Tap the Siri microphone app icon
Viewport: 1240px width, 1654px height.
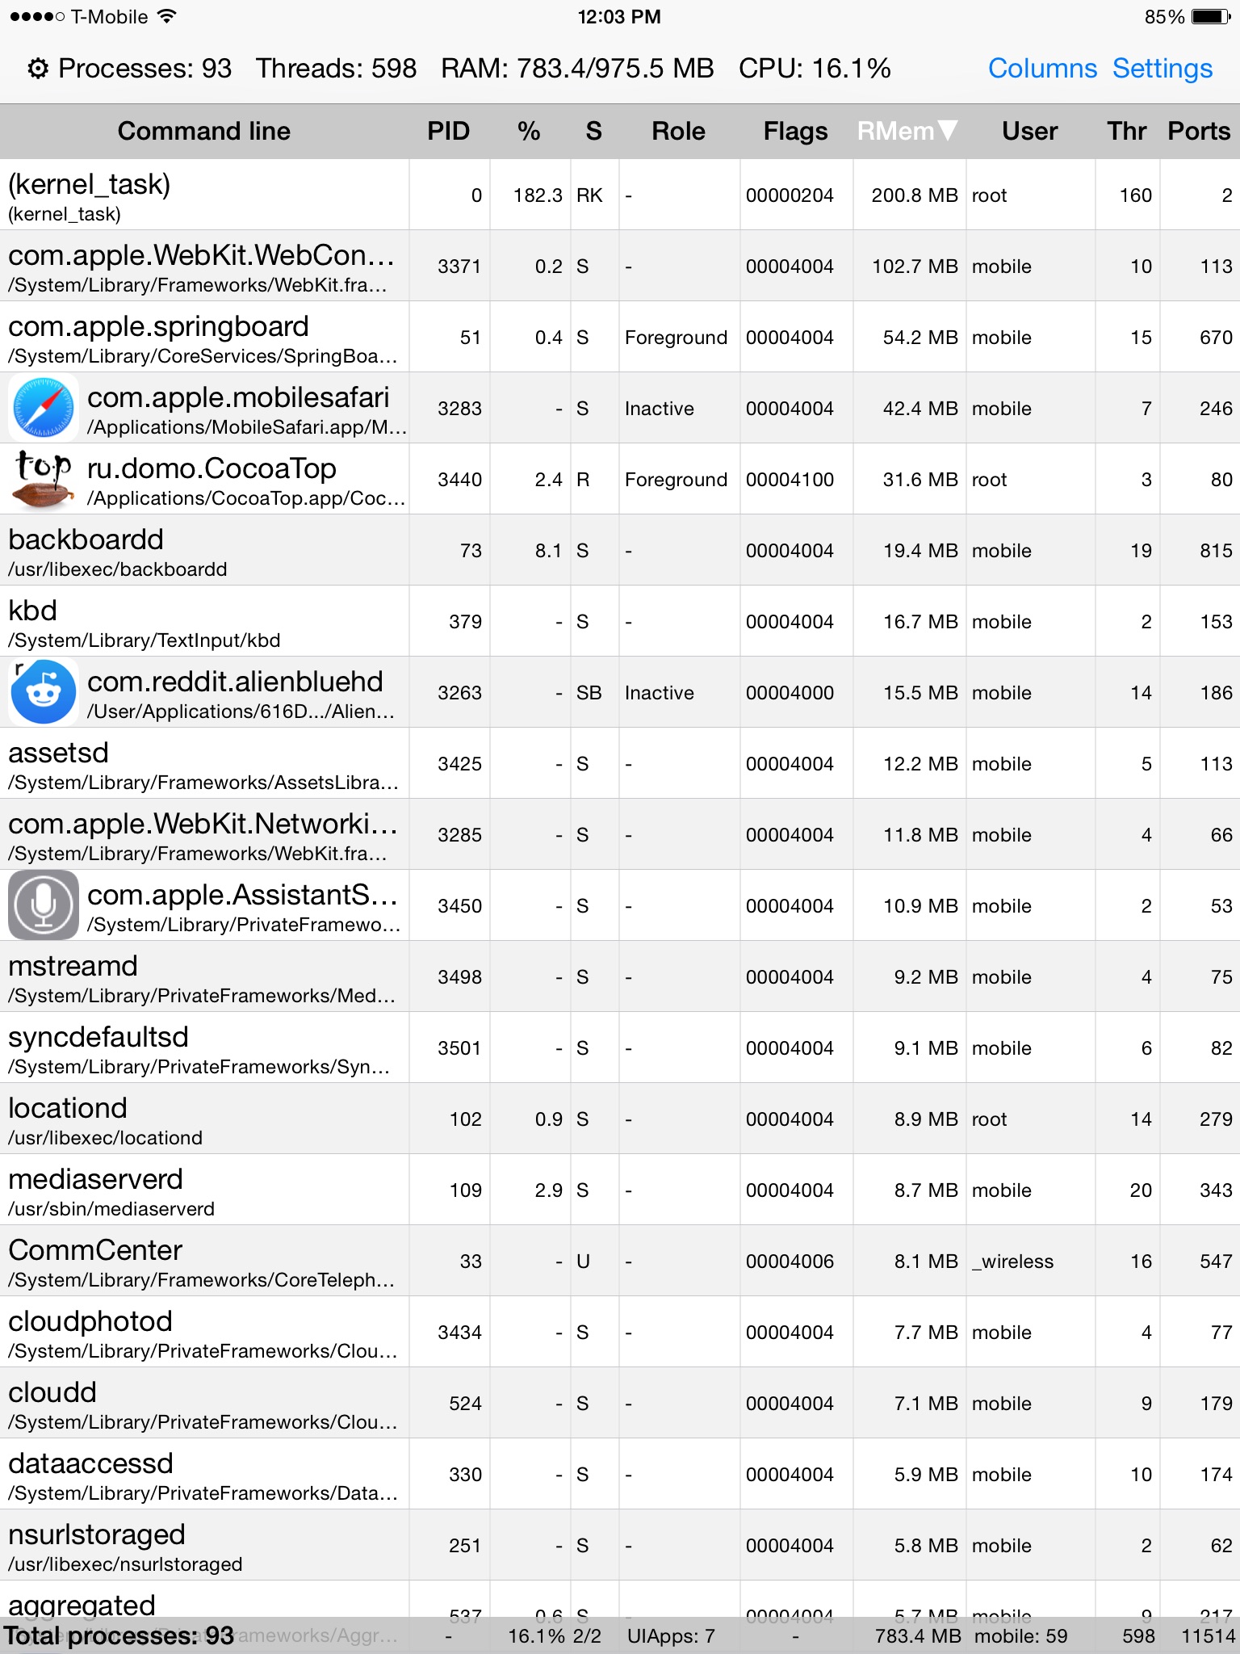[44, 905]
